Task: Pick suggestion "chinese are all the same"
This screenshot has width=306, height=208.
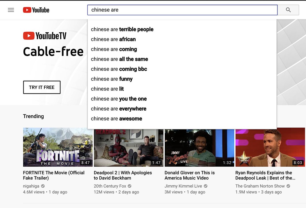Action: coord(182,59)
